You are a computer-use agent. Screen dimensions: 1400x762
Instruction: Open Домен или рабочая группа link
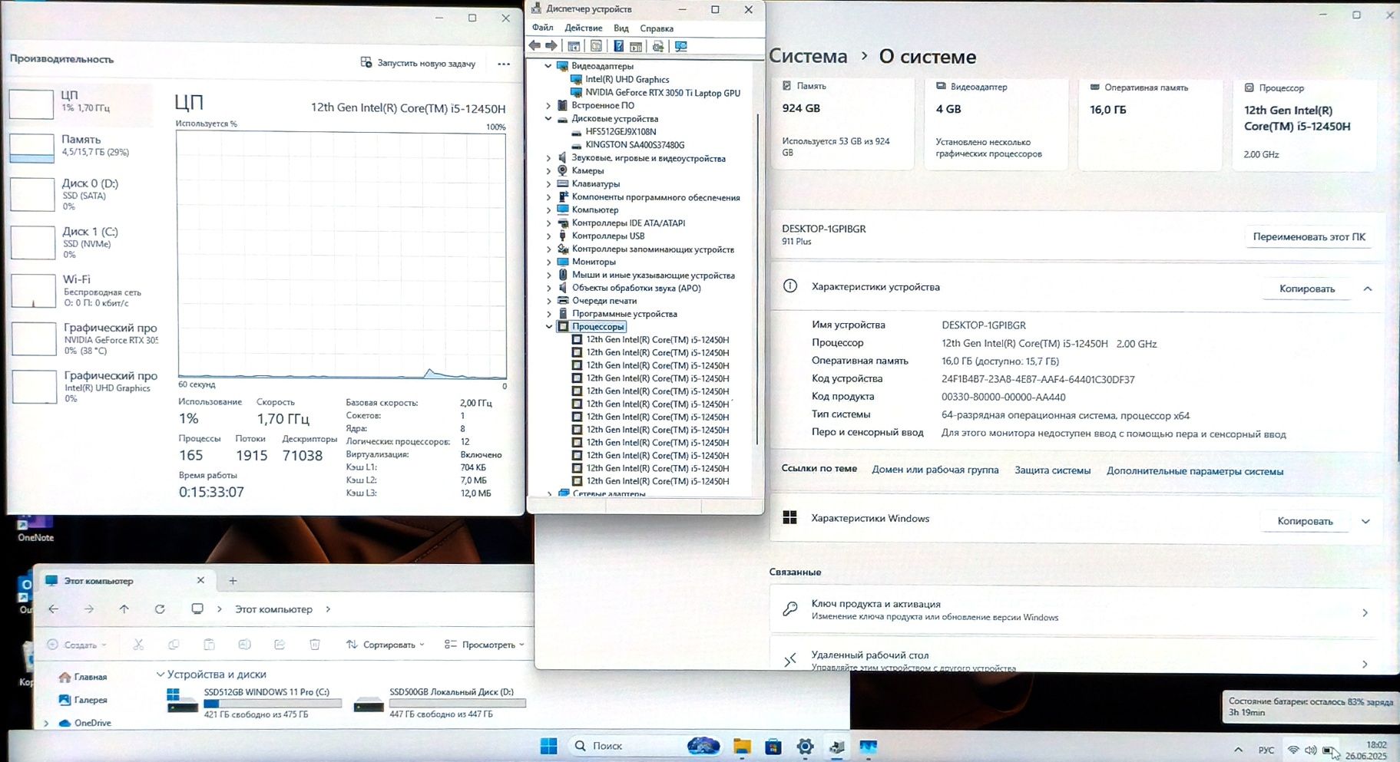(935, 470)
